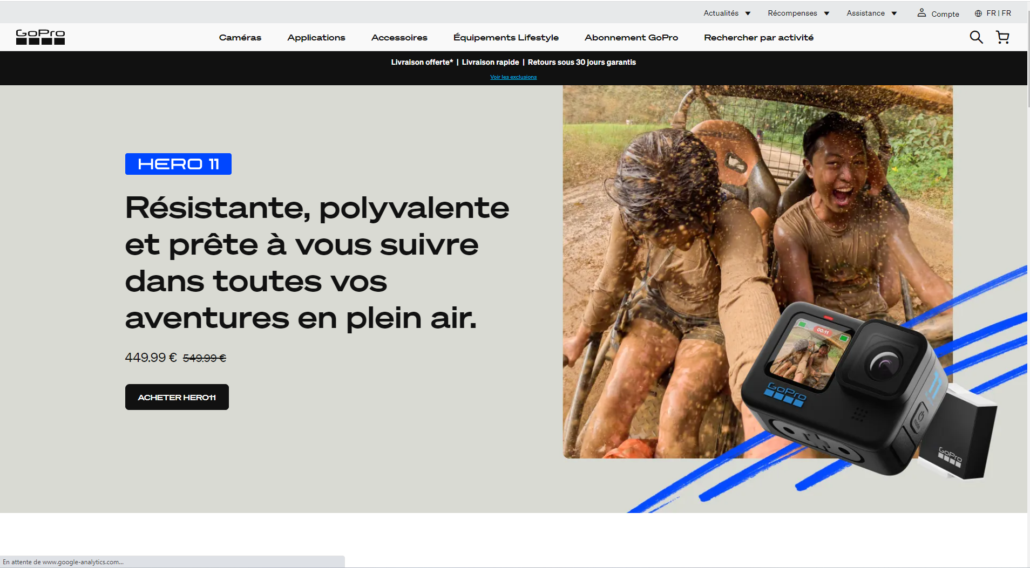Click the GoPro logo
Image resolution: width=1030 pixels, height=568 pixels.
point(40,37)
